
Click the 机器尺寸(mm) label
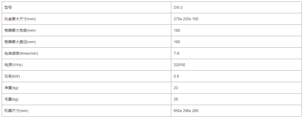pos(16,111)
